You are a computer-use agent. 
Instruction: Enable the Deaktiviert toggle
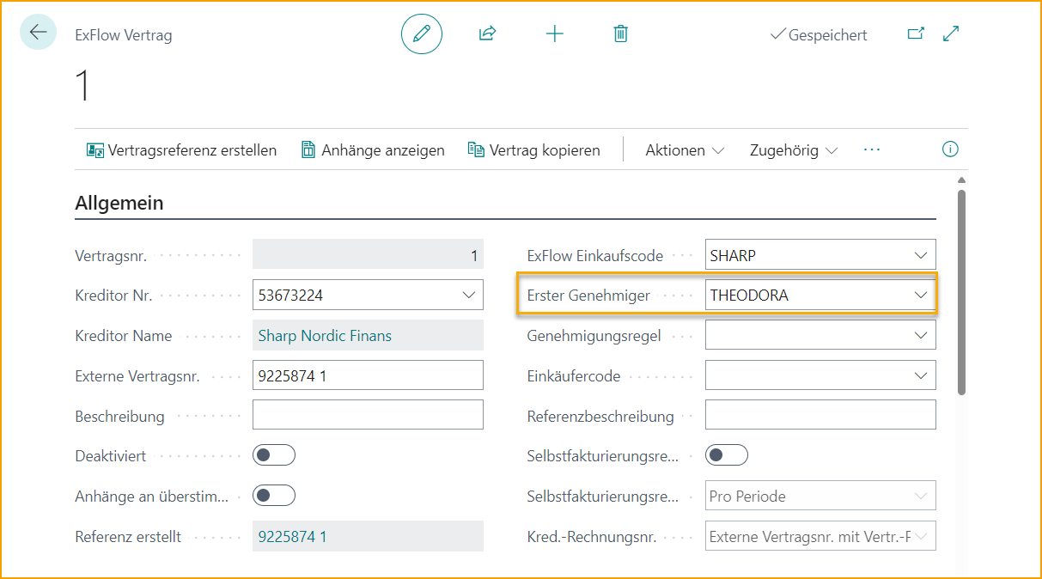[273, 454]
